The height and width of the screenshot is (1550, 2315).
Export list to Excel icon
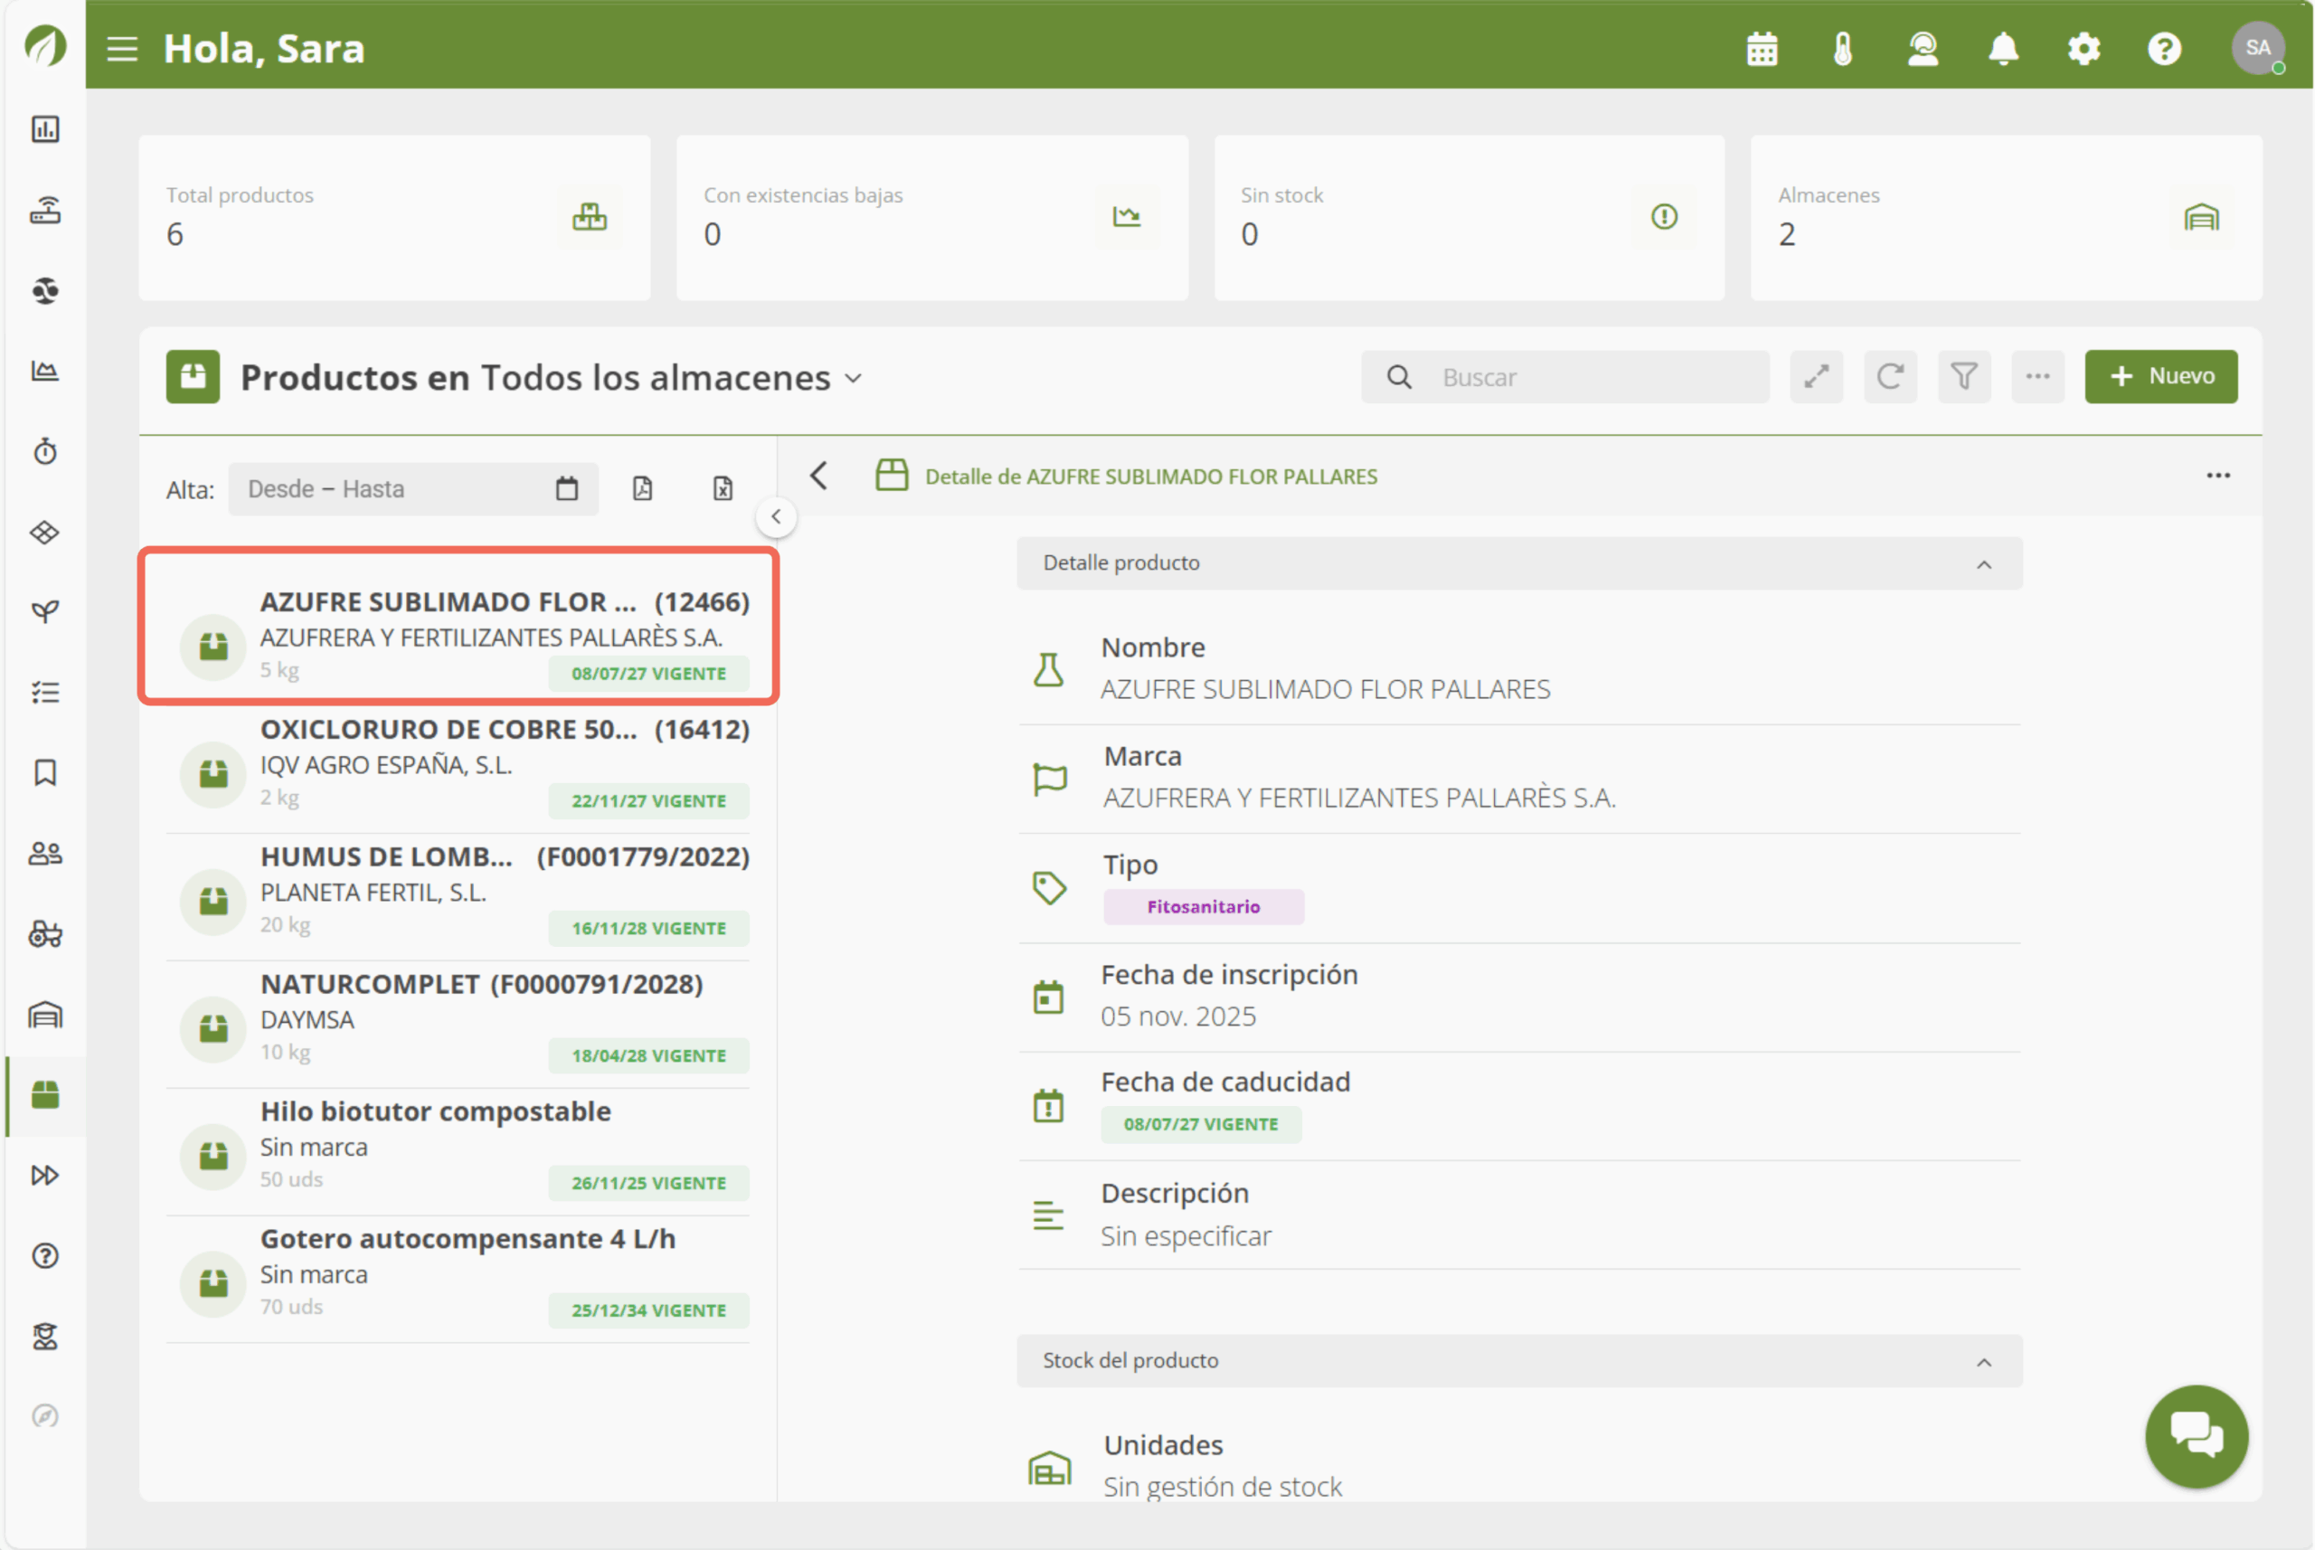(x=723, y=488)
